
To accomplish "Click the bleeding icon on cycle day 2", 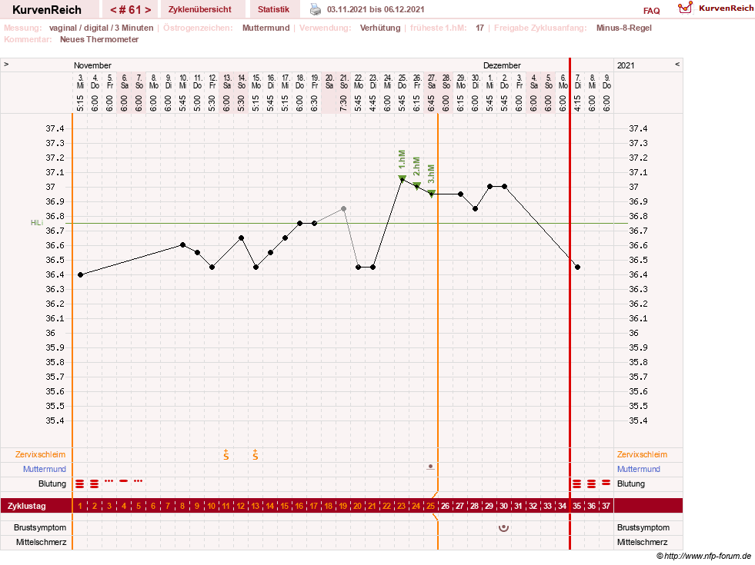I will [x=95, y=484].
